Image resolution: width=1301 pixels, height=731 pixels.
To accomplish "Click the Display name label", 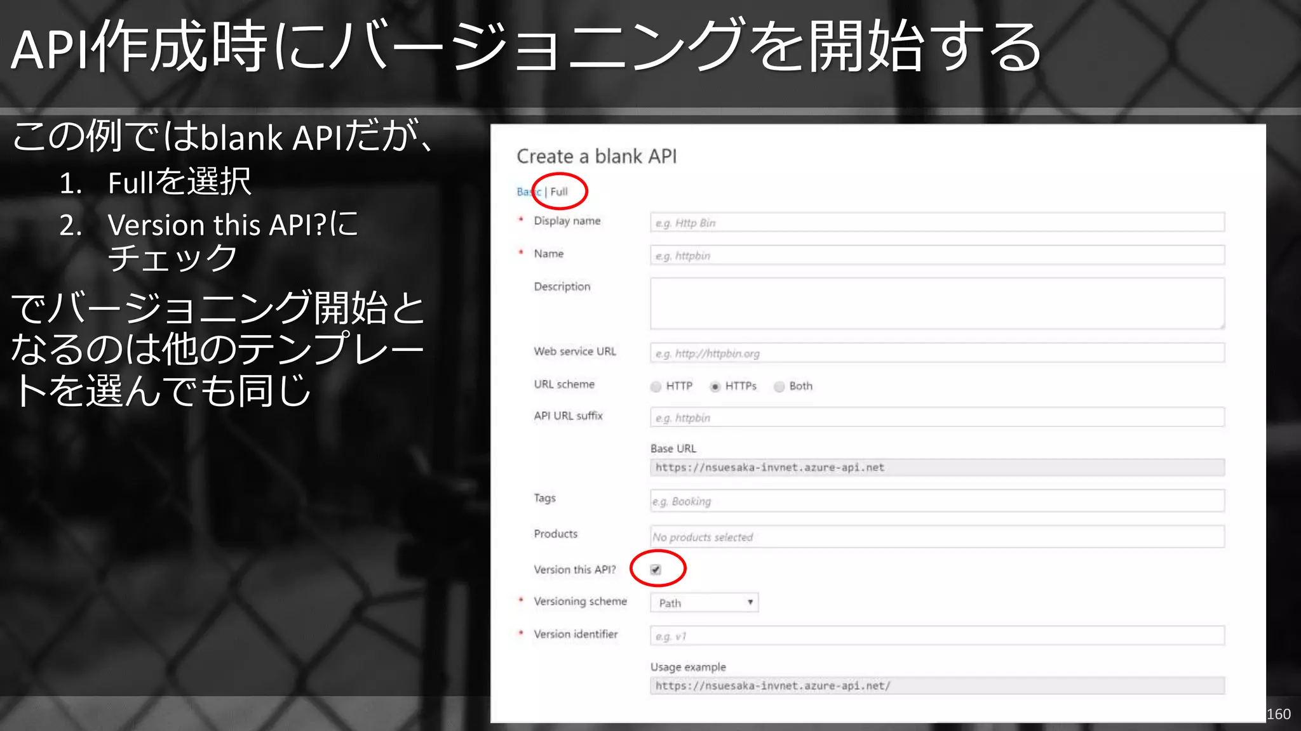I will click(x=567, y=221).
